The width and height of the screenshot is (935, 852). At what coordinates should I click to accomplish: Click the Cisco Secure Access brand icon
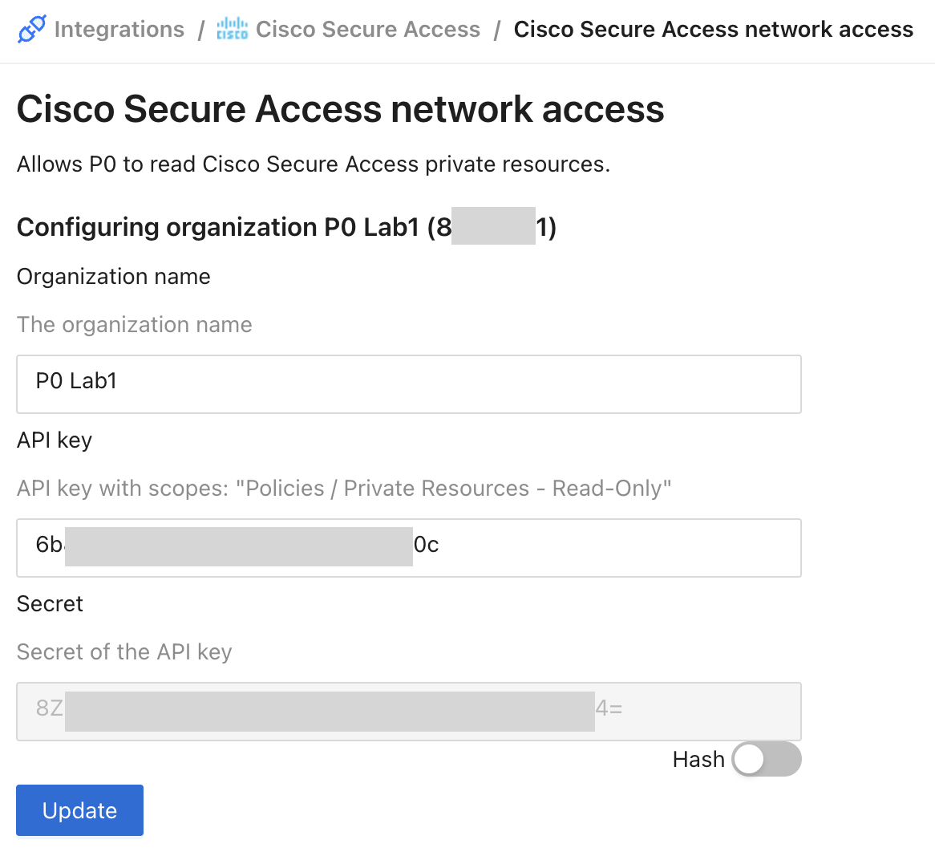tap(232, 29)
